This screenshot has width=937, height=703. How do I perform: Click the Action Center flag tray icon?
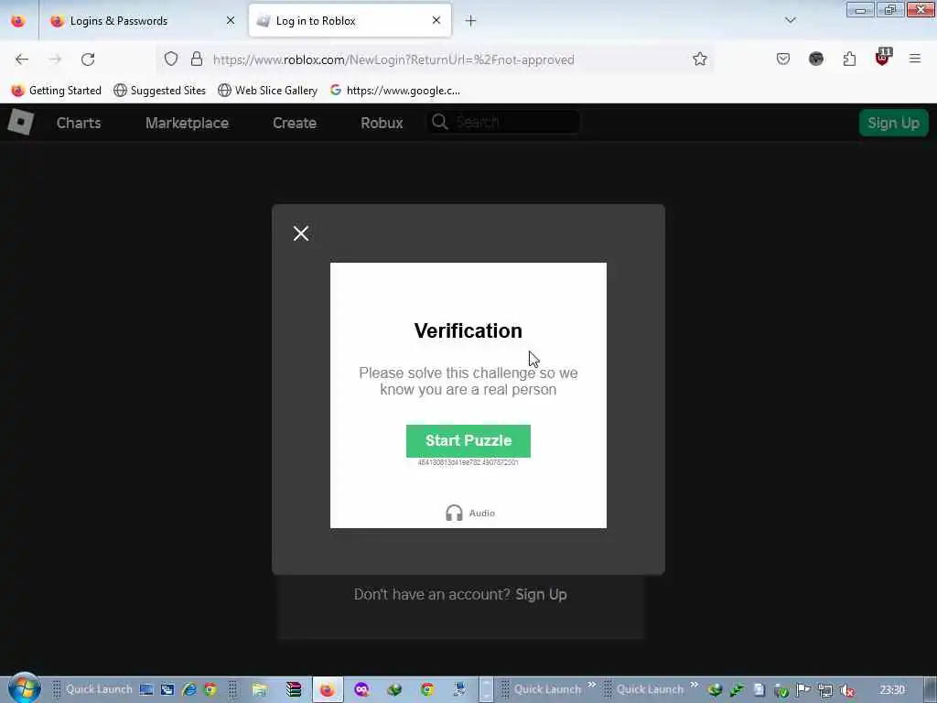803,690
